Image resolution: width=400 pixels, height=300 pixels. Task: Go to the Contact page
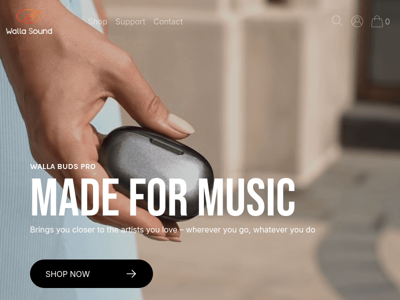click(168, 21)
